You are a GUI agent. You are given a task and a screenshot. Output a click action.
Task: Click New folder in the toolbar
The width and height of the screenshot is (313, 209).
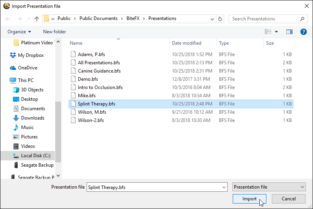(x=54, y=32)
